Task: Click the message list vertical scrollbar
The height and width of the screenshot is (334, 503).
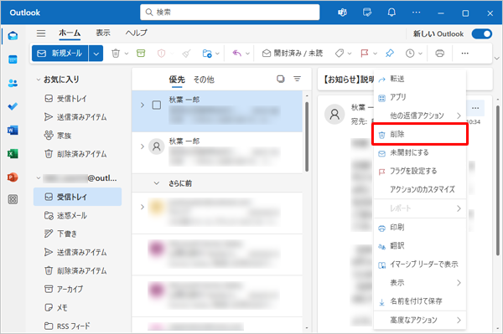Action: [307, 136]
